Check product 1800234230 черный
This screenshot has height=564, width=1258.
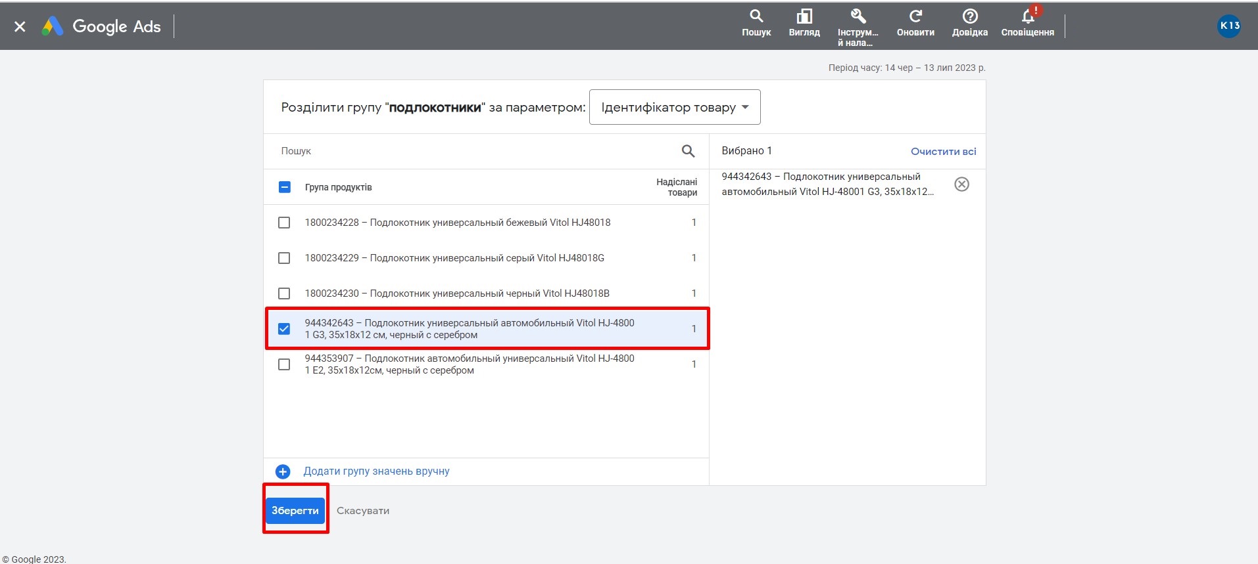(284, 293)
